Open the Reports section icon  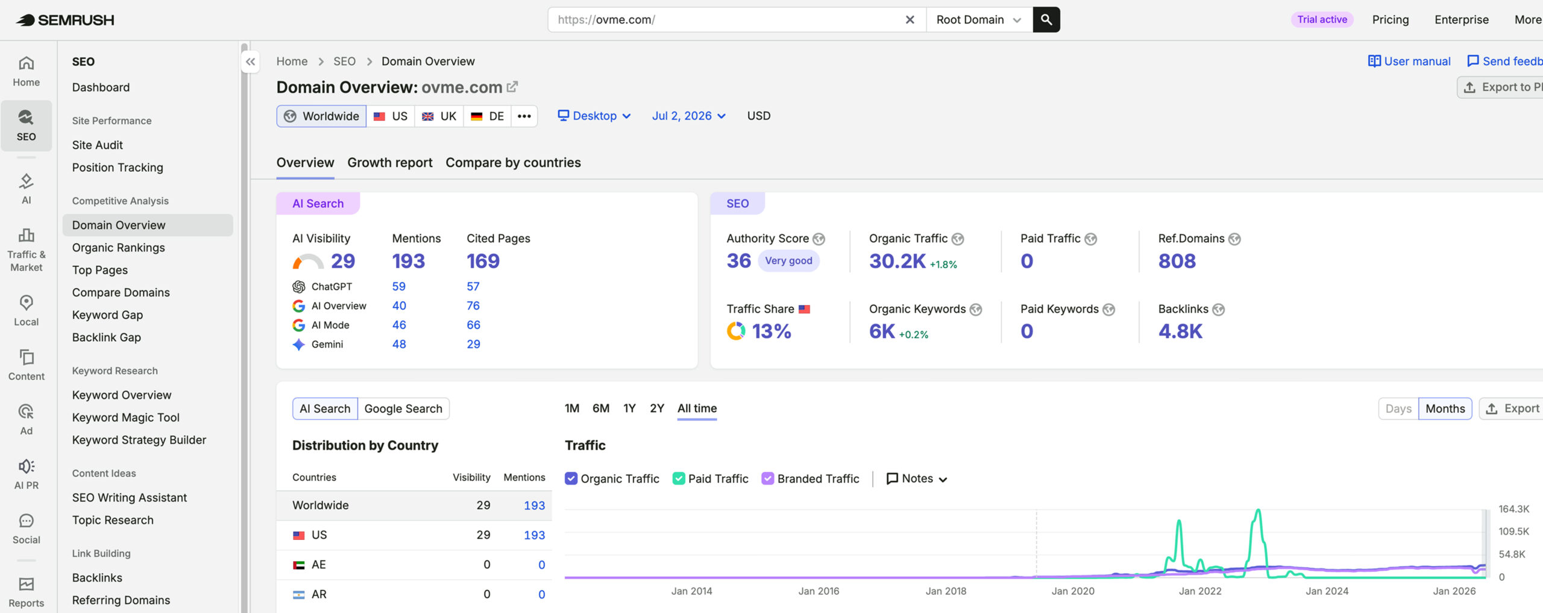pos(26,593)
